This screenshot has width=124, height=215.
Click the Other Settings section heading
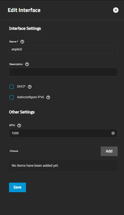click(22, 112)
